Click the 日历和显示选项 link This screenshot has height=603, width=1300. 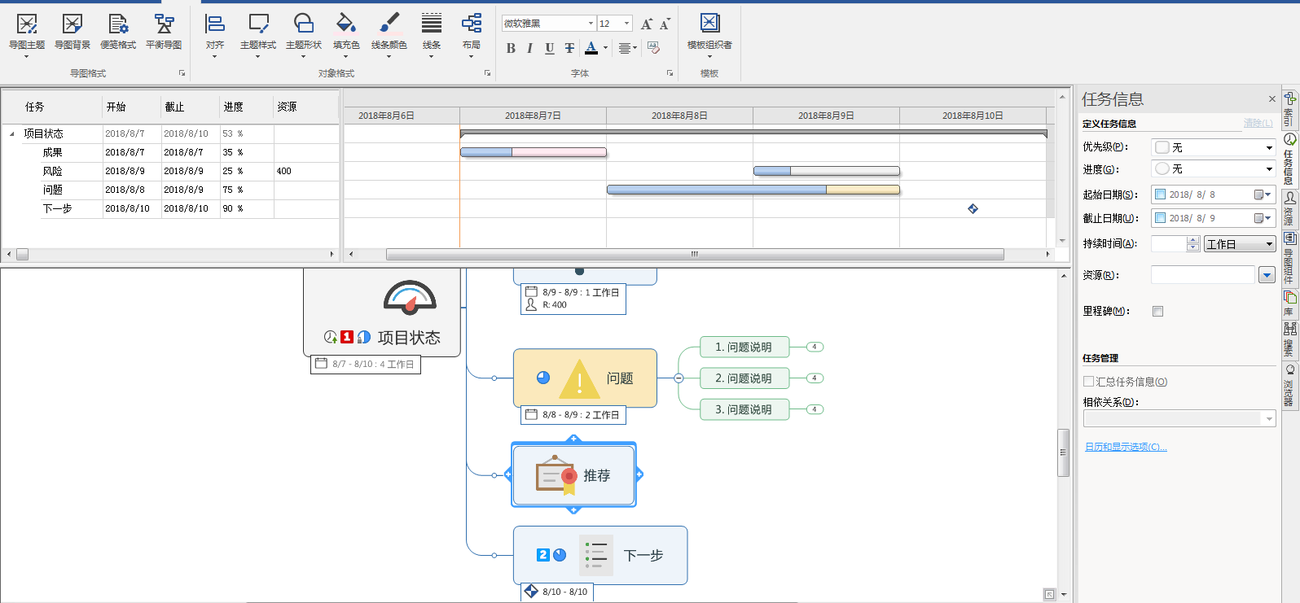(x=1126, y=447)
